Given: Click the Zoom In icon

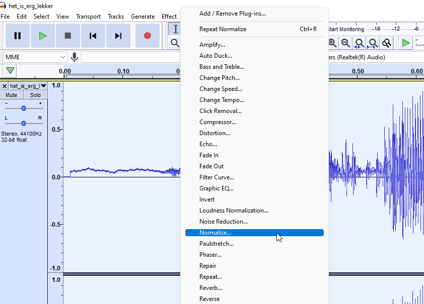Looking at the screenshot, I should tap(332, 43).
